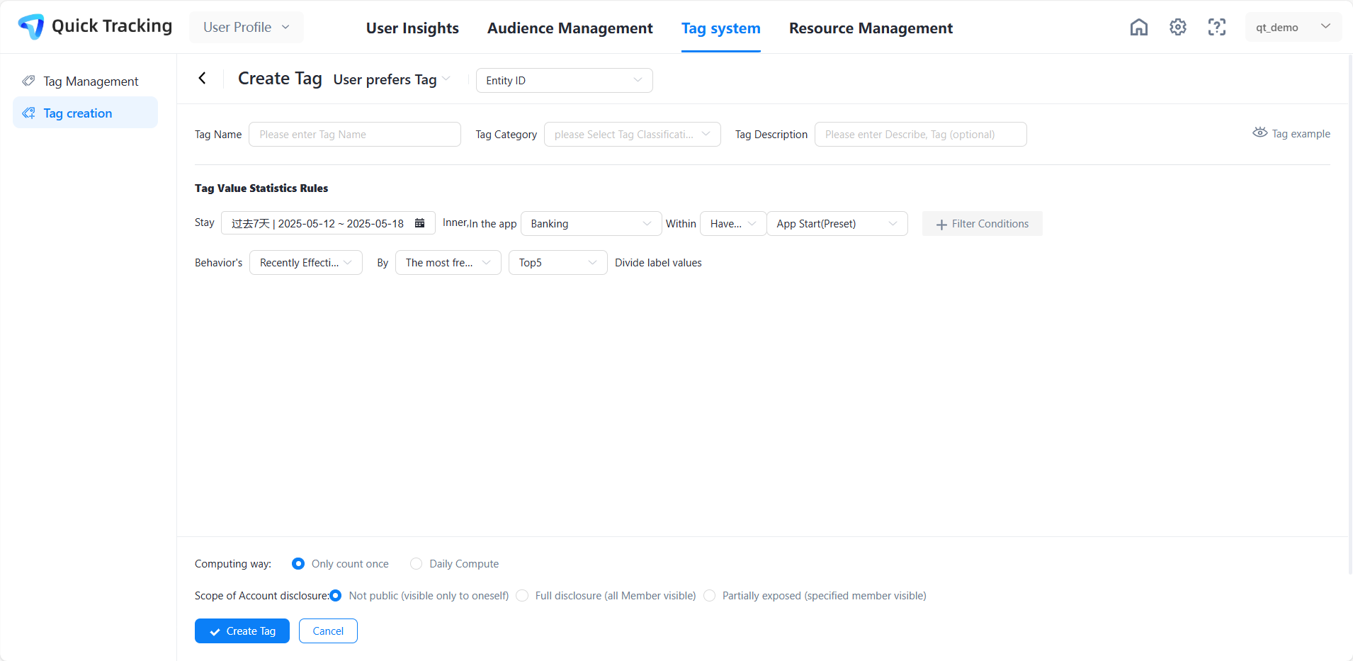The height and width of the screenshot is (661, 1353).
Task: Choose Partially exposed radio option
Action: 709,596
